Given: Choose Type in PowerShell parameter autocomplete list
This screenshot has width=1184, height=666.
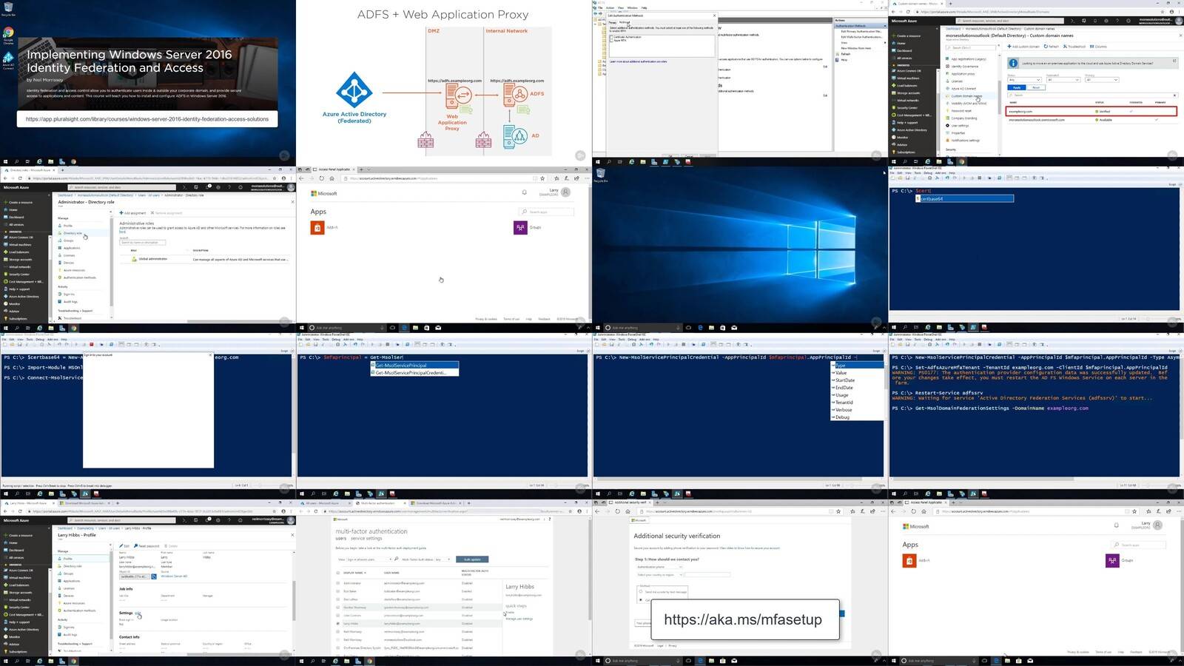Looking at the screenshot, I should tap(858, 366).
